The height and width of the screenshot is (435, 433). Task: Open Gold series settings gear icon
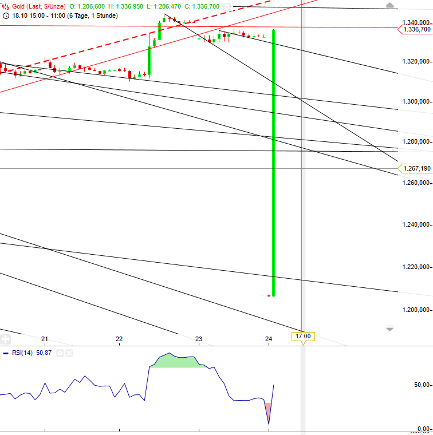227,7
